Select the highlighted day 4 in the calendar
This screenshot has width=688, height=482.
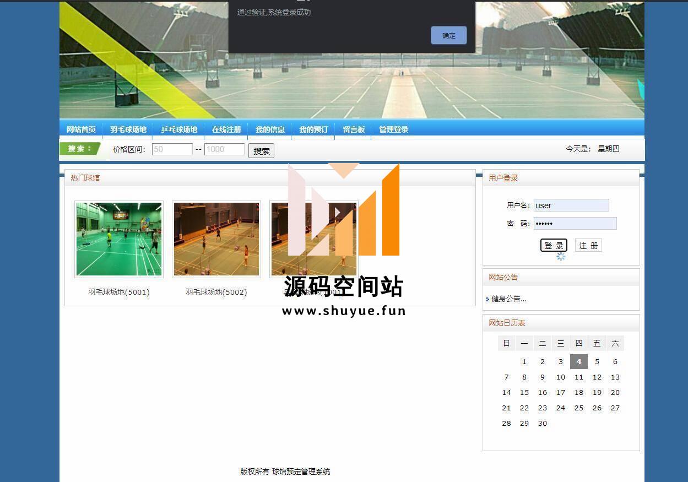[579, 362]
